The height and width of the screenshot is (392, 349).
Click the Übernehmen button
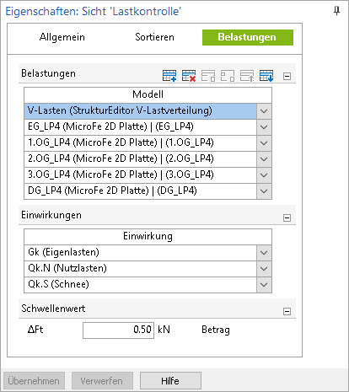(34, 381)
